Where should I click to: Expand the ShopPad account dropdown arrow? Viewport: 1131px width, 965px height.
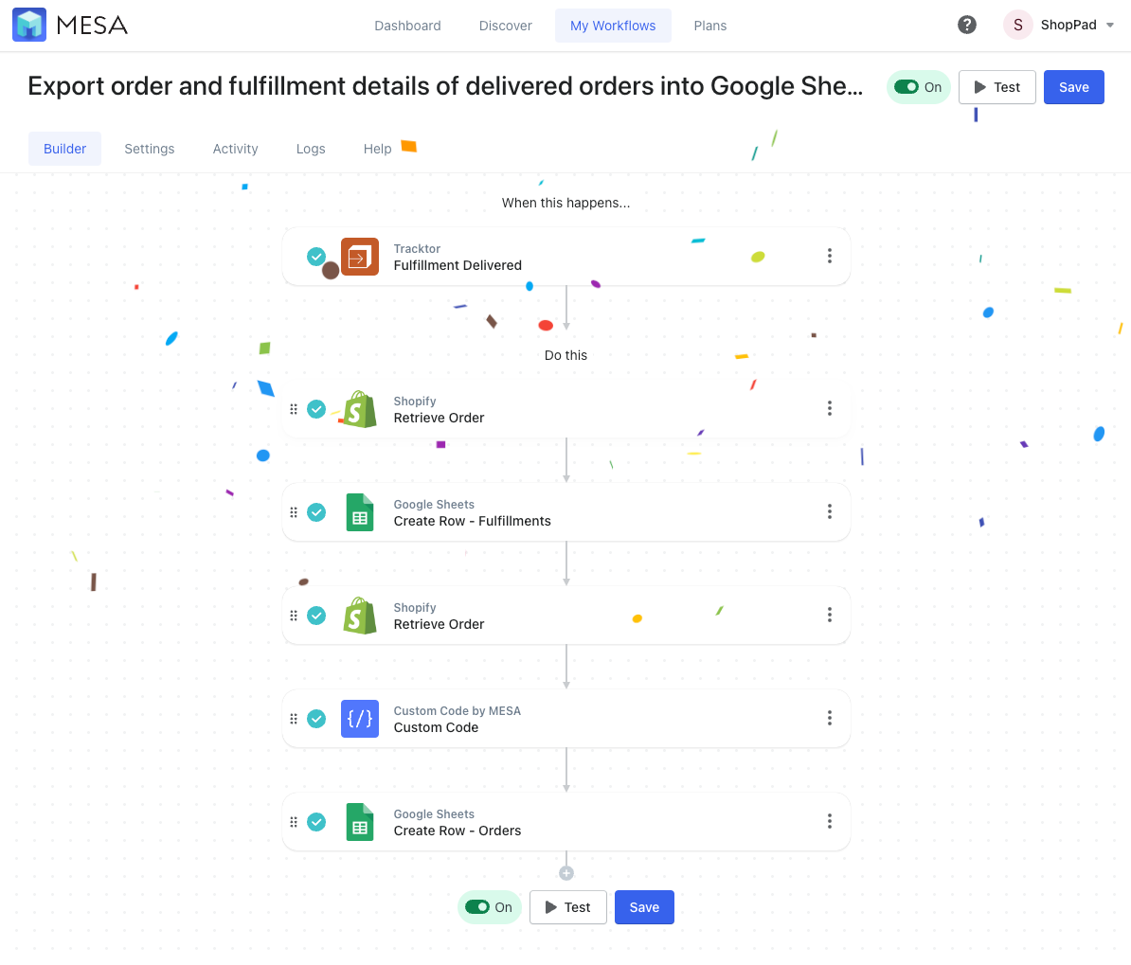click(x=1110, y=25)
